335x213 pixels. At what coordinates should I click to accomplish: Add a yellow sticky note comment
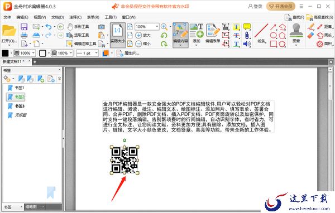247,27
